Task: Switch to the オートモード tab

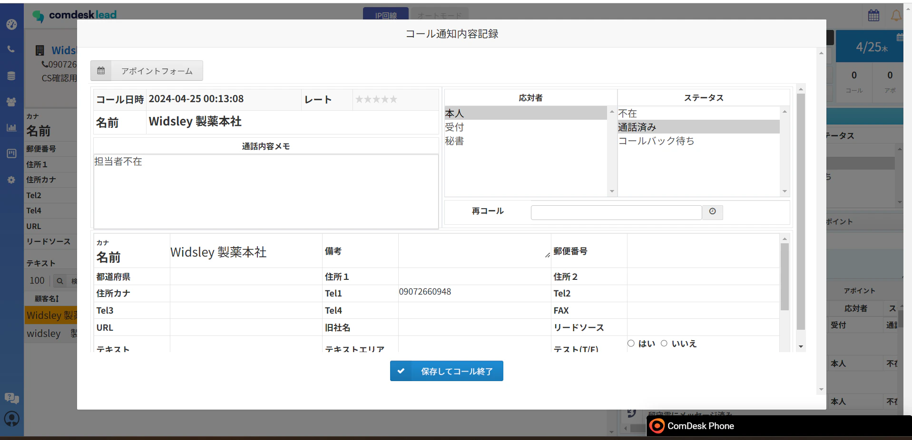Action: [440, 14]
